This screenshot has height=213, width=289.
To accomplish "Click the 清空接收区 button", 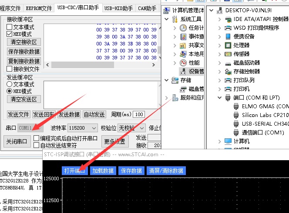I will pyautogui.click(x=24, y=42).
